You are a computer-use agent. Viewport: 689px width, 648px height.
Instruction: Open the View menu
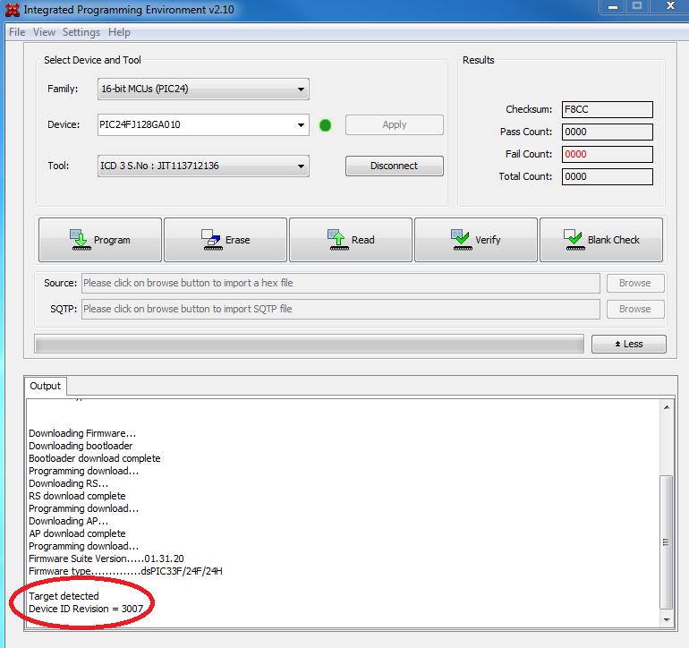click(x=44, y=32)
